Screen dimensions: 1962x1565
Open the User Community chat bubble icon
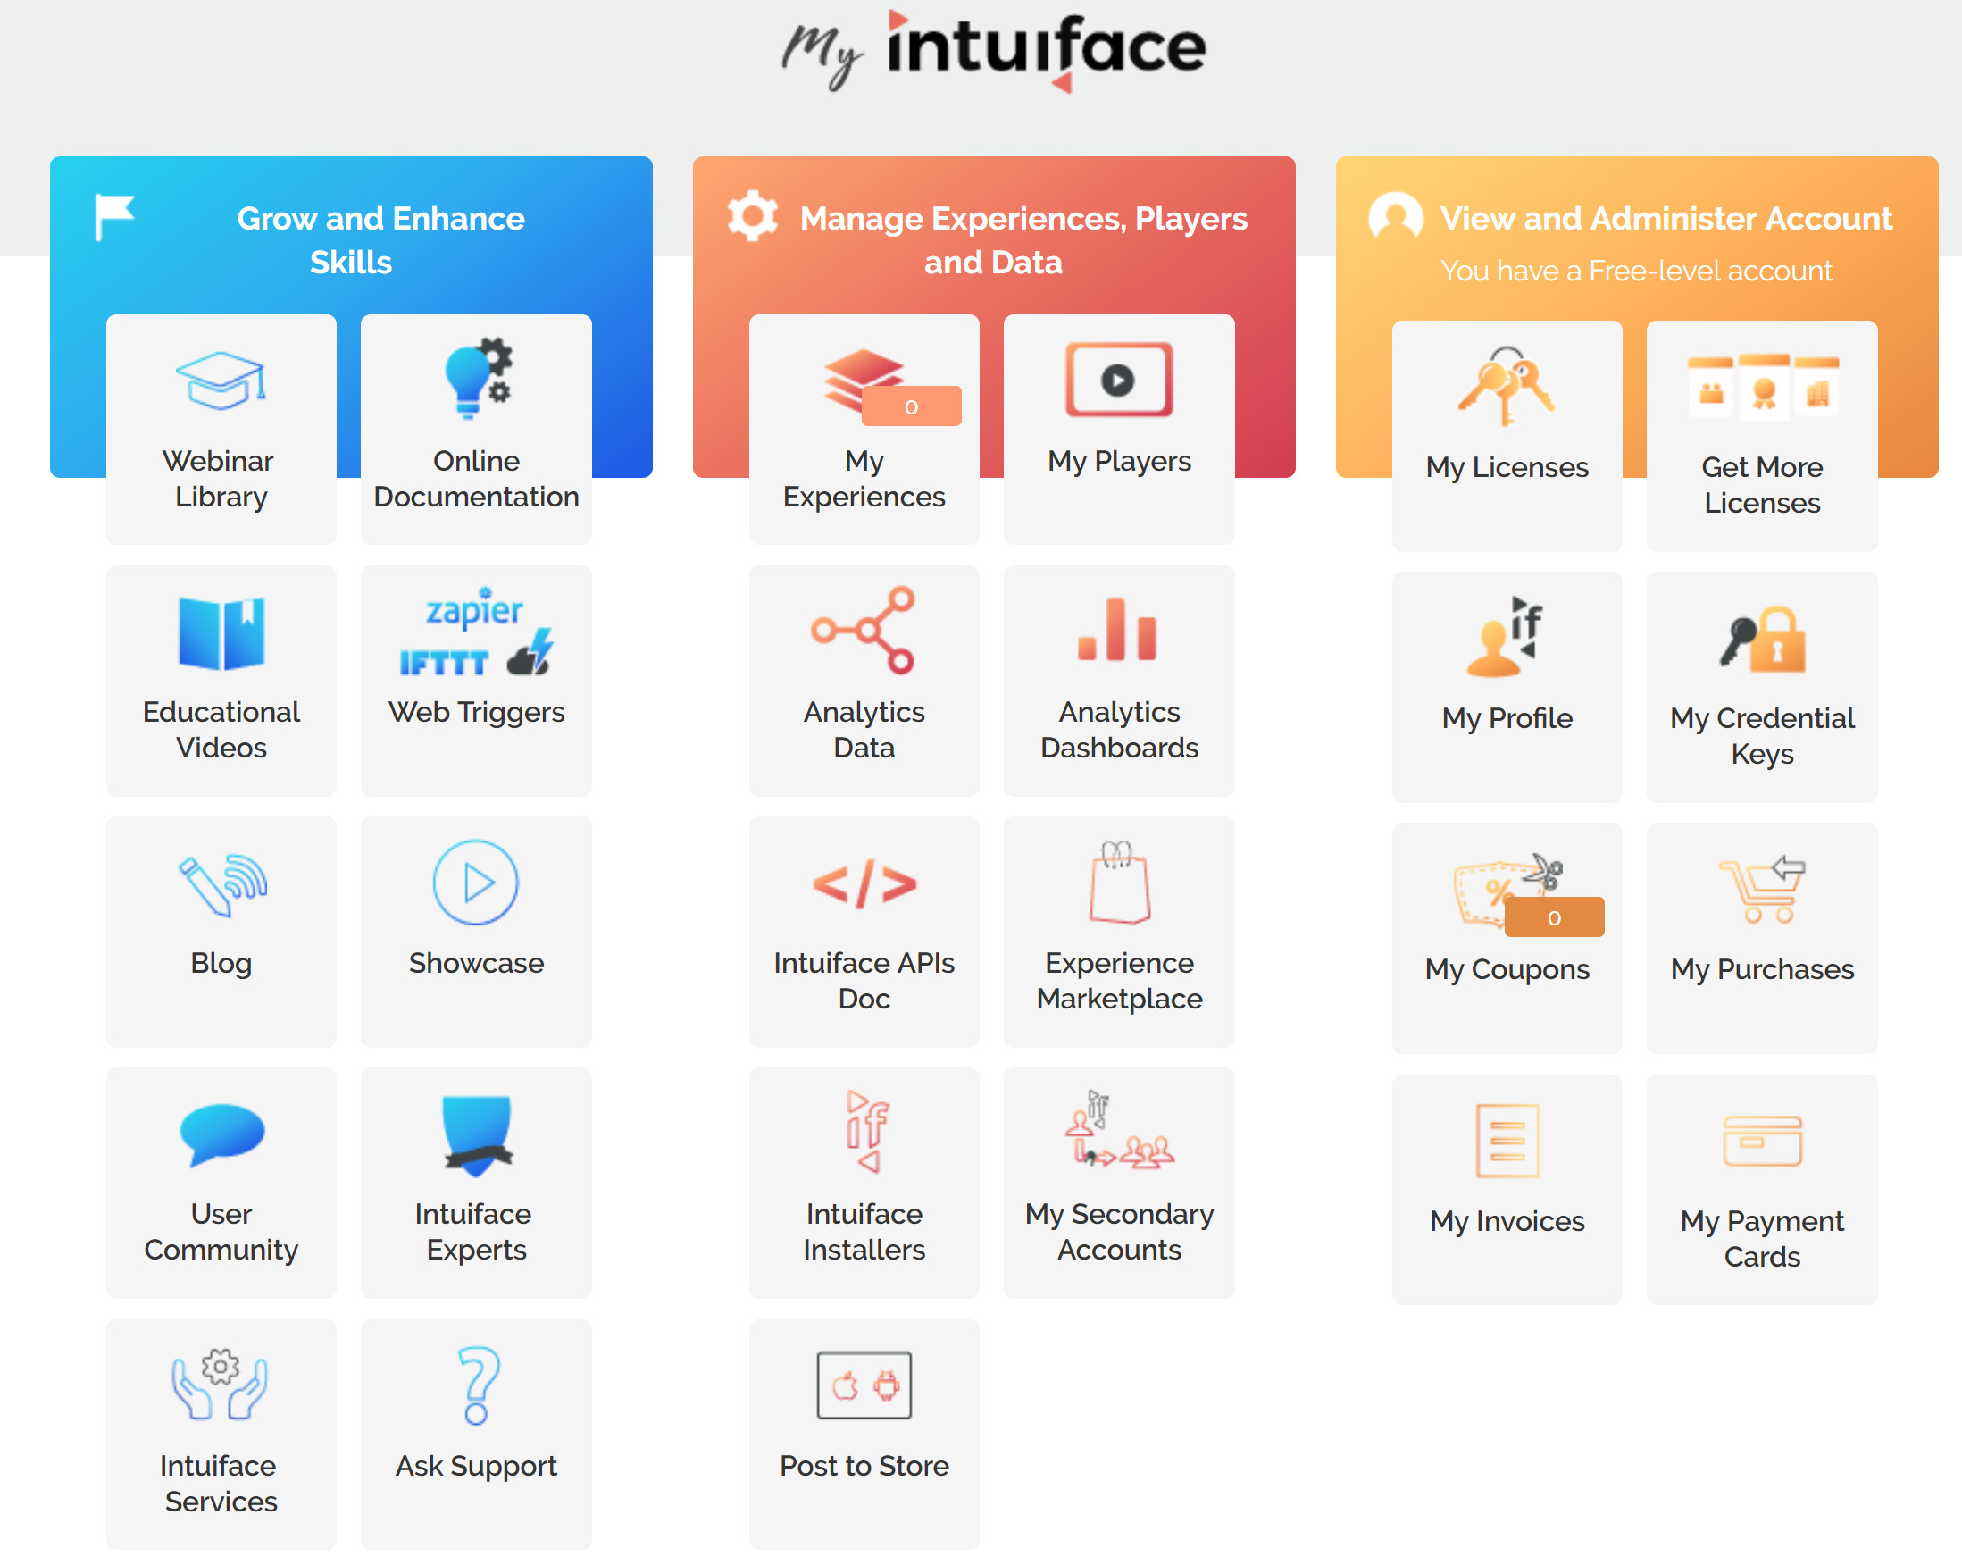[x=221, y=1134]
